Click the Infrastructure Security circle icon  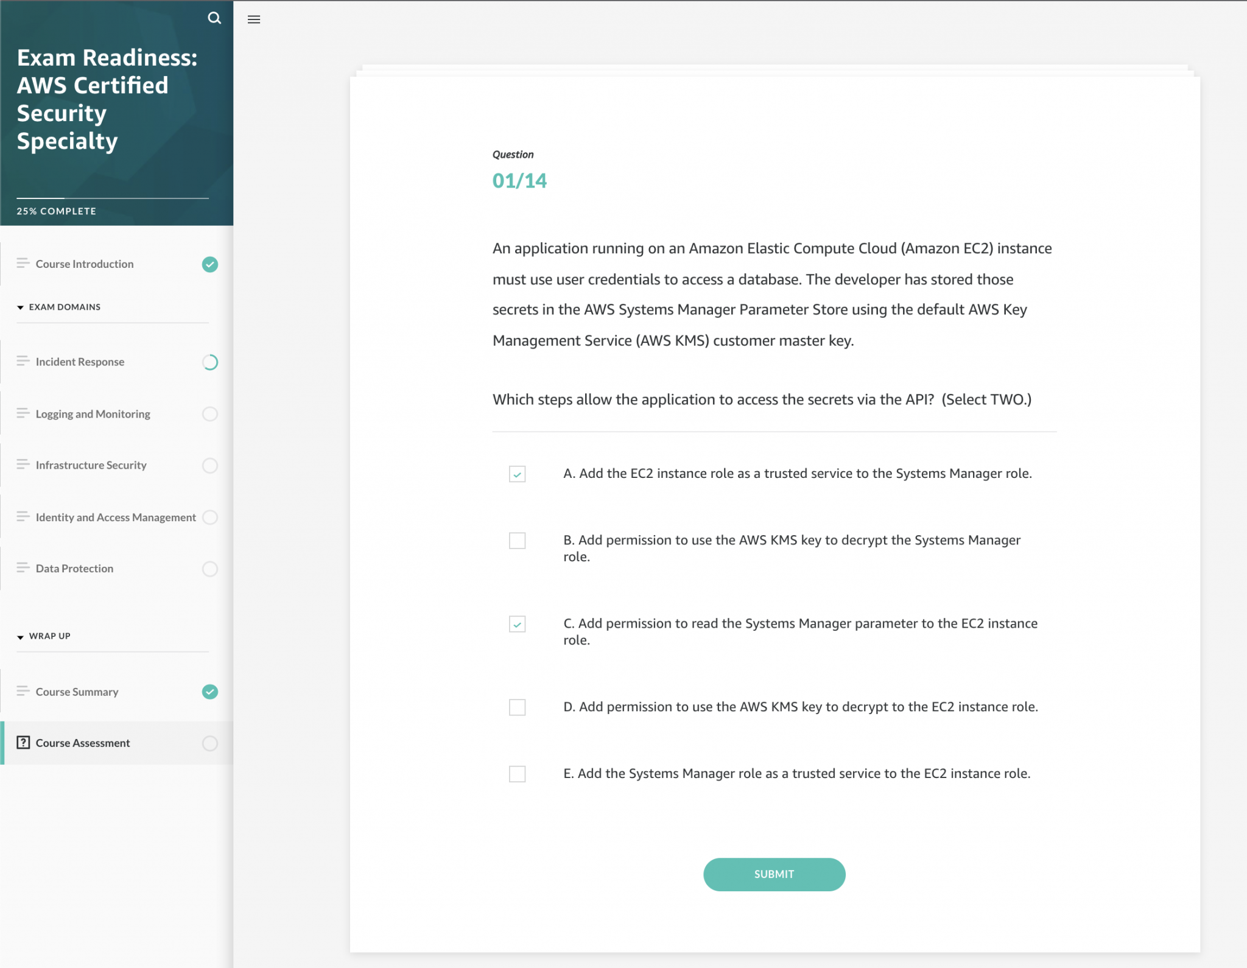click(x=209, y=465)
